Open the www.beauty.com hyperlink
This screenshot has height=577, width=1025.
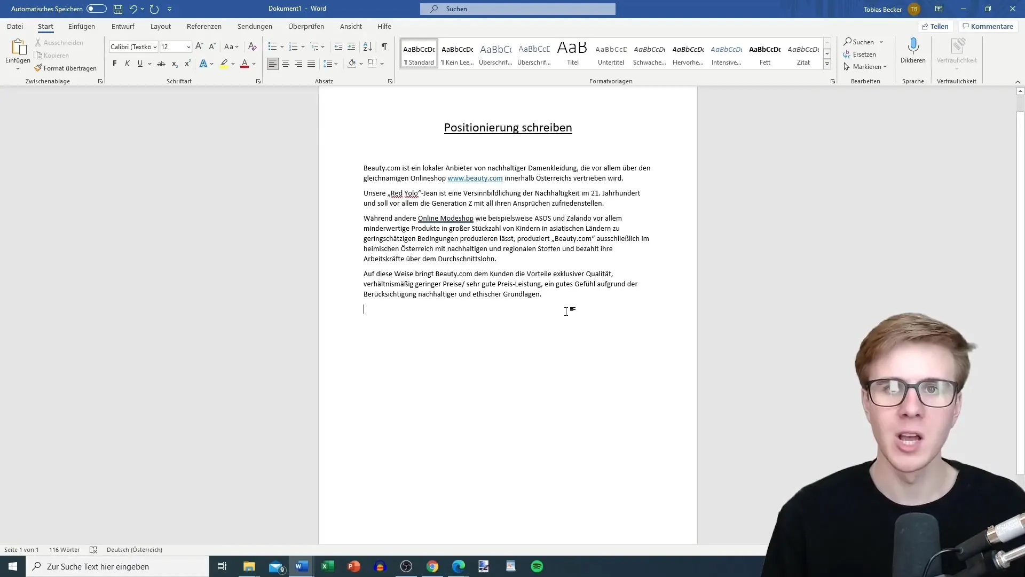(x=475, y=178)
